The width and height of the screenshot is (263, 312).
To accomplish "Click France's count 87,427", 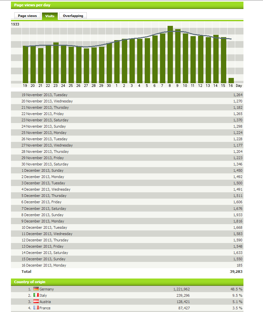I will point(184,308).
